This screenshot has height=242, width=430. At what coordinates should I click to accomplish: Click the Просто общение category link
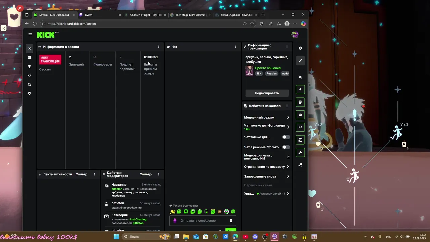(x=267, y=68)
